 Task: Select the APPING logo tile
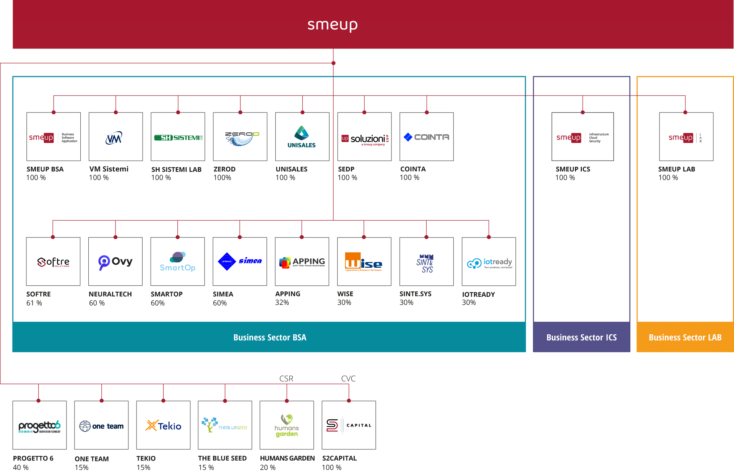point(302,262)
